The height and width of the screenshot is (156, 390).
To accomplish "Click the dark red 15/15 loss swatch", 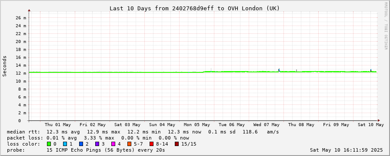I will point(177,144).
